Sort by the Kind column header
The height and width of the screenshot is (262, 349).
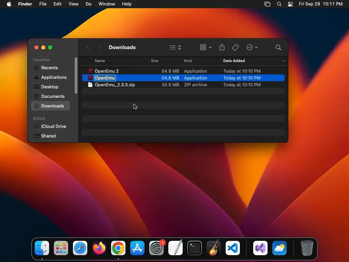tap(188, 61)
